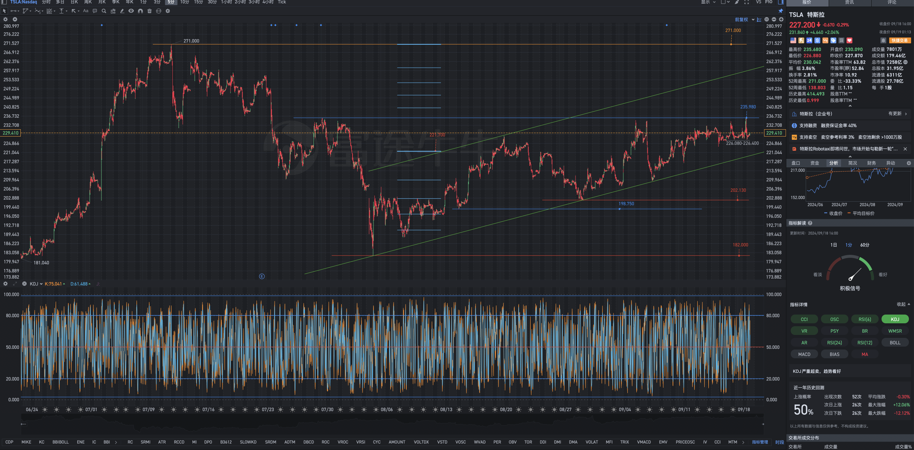Open KDJ indicator panel settings gear
The width and height of the screenshot is (914, 450).
pyautogui.click(x=5, y=284)
